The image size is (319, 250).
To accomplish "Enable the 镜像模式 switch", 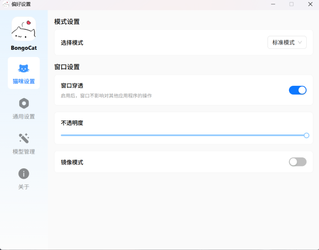I will coord(298,162).
